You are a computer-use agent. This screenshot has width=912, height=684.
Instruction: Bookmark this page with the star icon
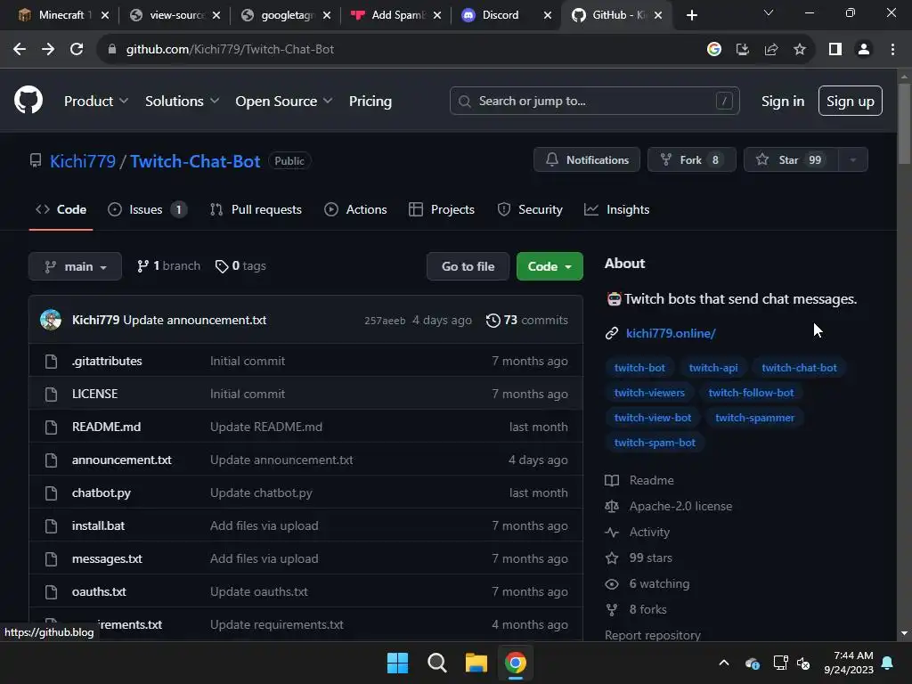pyautogui.click(x=800, y=50)
